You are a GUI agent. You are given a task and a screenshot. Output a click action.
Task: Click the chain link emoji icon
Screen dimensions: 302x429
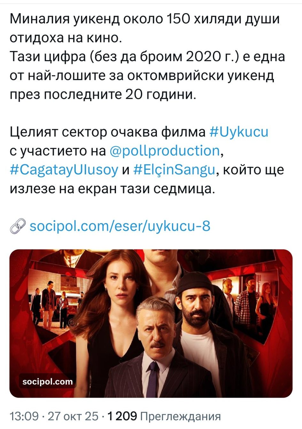pyautogui.click(x=18, y=227)
